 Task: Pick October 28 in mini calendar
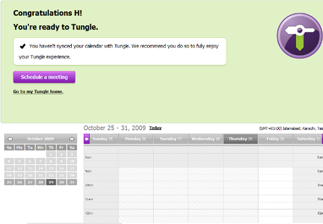(x=40, y=182)
